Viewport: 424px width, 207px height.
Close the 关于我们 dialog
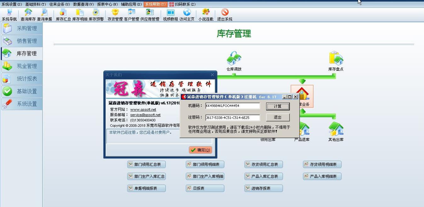click(x=212, y=75)
